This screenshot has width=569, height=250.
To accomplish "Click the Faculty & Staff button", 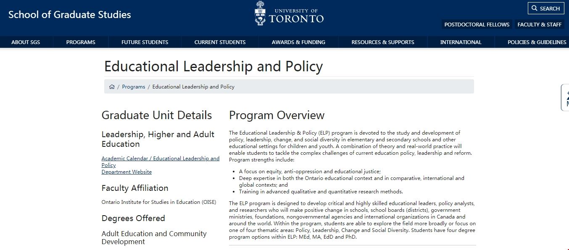I will click(539, 24).
